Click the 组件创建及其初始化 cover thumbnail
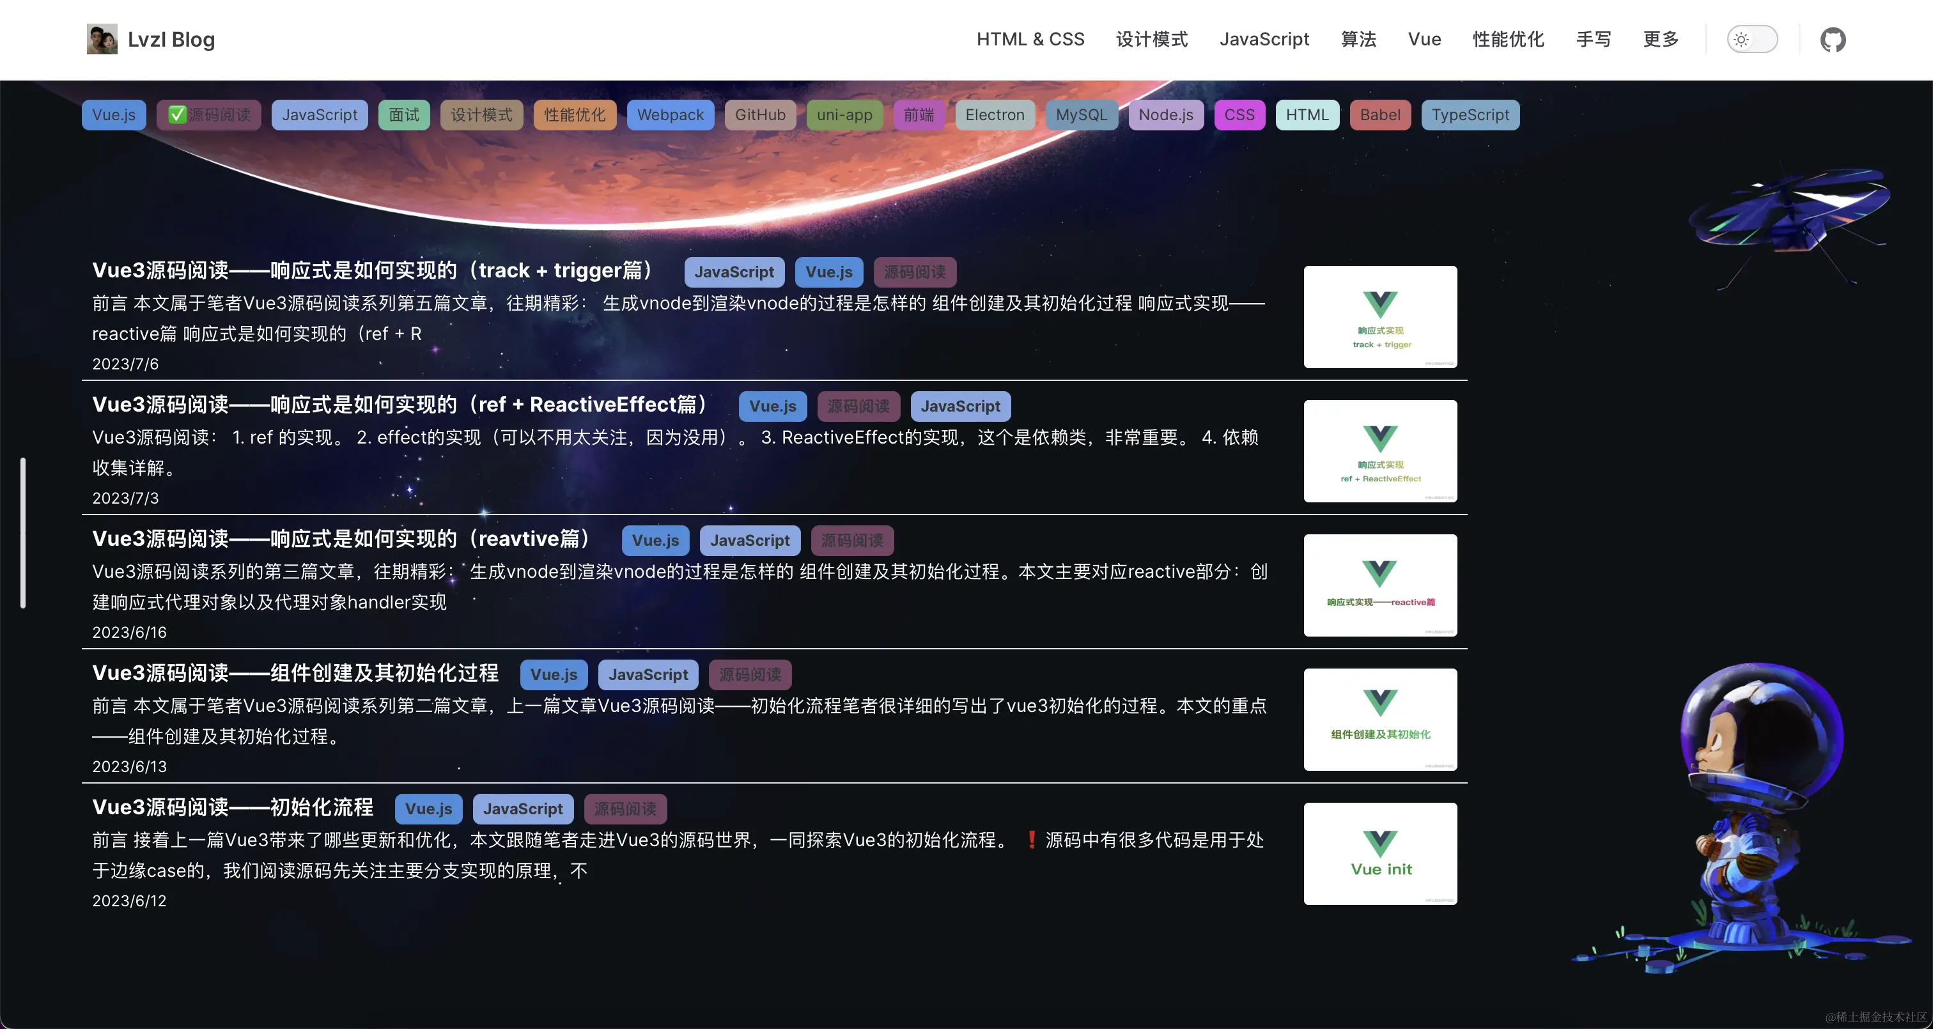The image size is (1933, 1029). click(x=1380, y=719)
